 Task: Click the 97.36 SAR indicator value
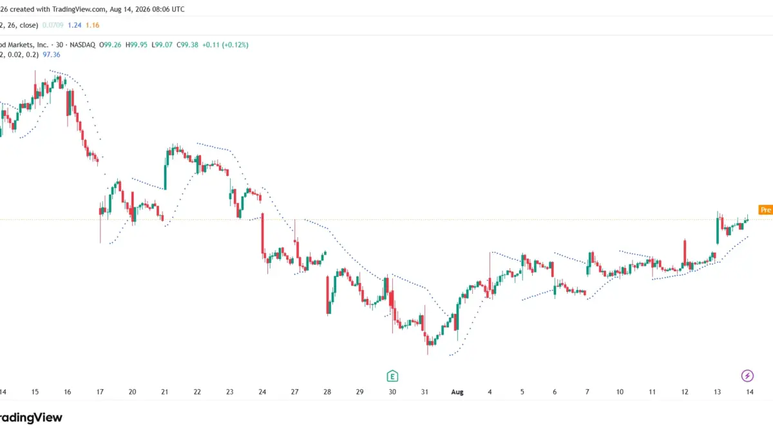(x=52, y=55)
